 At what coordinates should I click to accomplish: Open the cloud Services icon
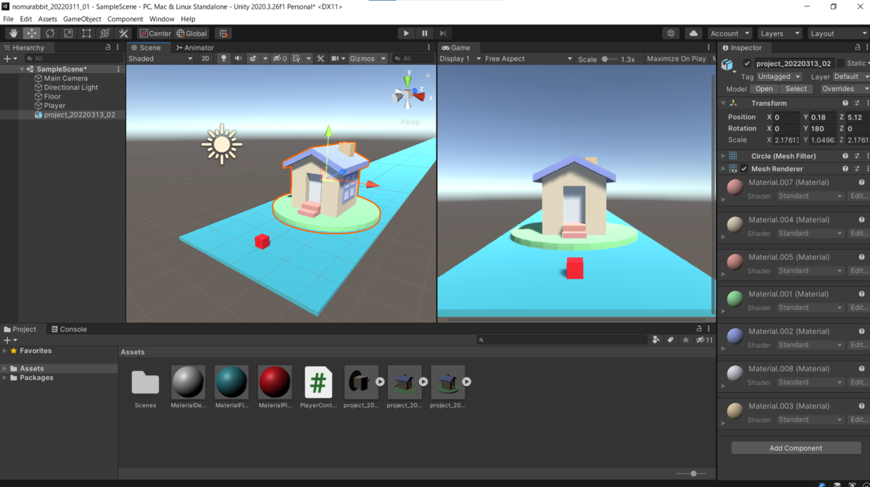(x=693, y=33)
